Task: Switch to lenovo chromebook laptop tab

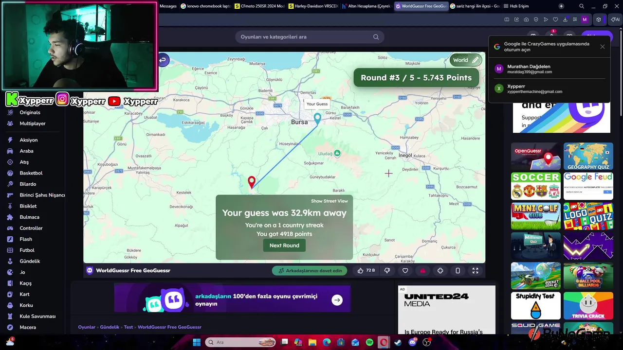Action: click(x=206, y=6)
